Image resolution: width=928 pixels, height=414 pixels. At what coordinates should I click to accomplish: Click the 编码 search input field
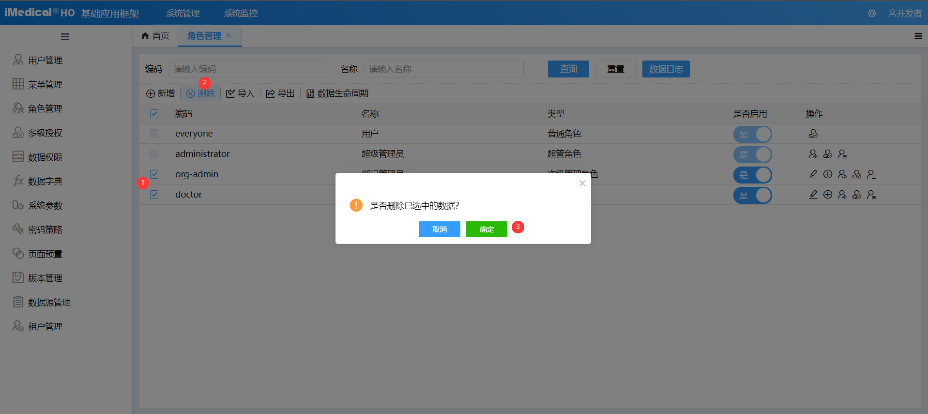248,69
